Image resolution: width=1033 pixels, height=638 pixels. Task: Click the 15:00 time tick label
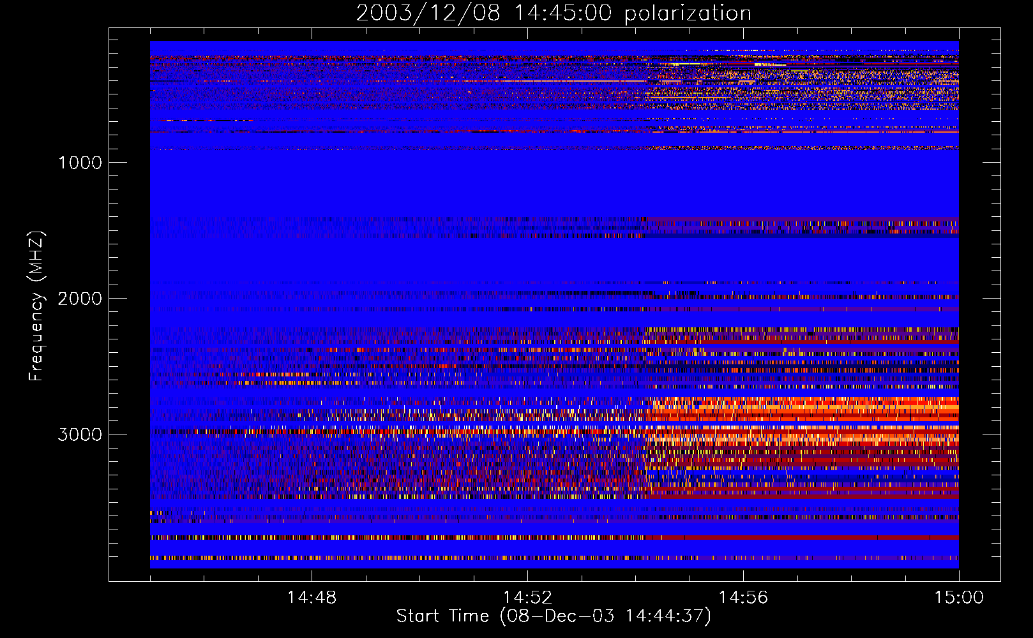(x=959, y=598)
